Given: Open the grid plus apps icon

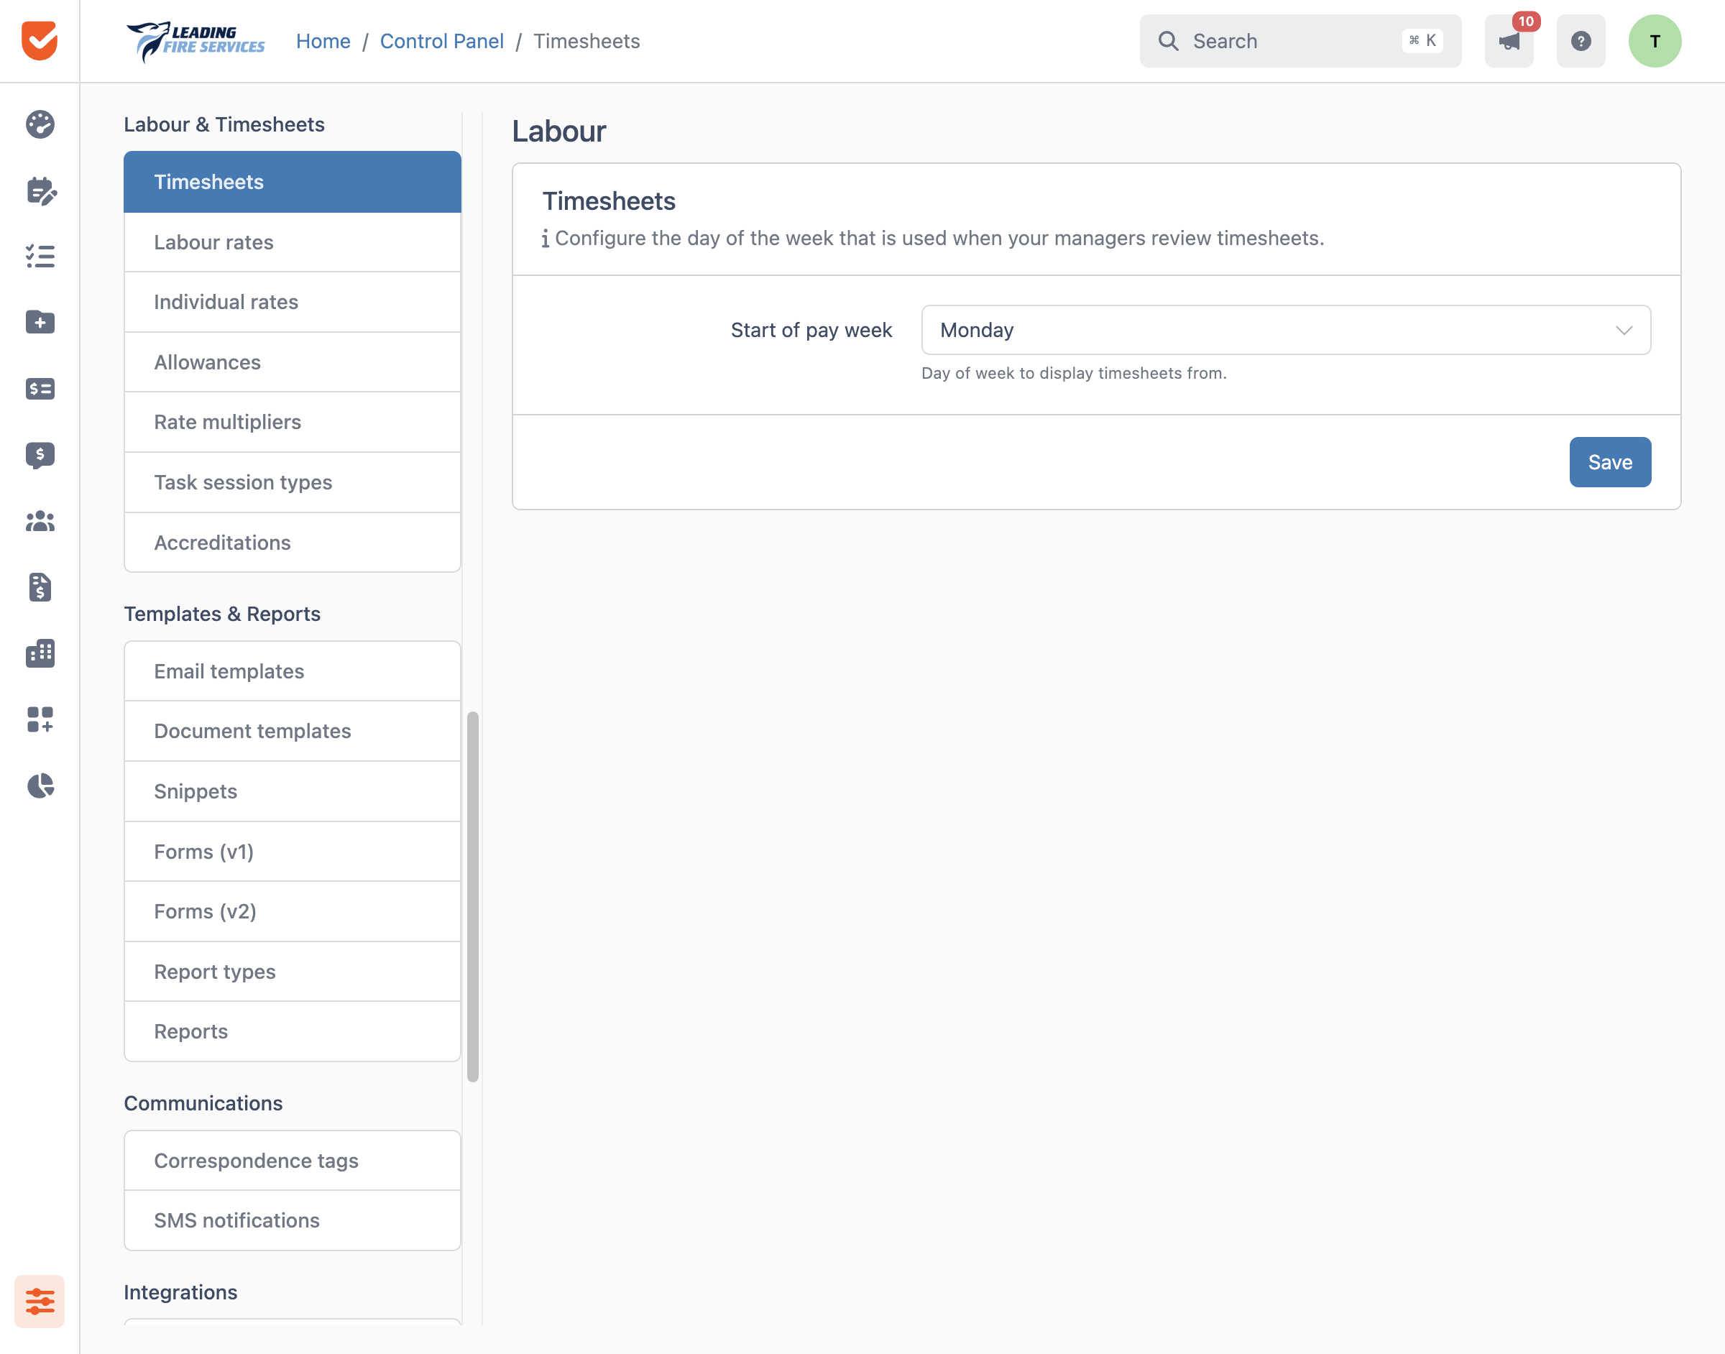Looking at the screenshot, I should (x=40, y=719).
